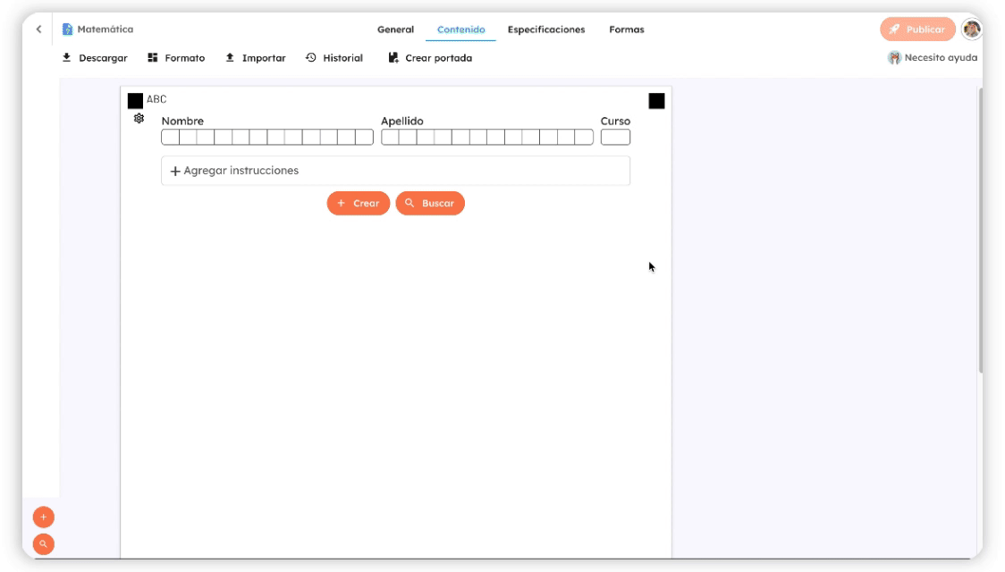Click the Matemática document icon

(x=67, y=29)
